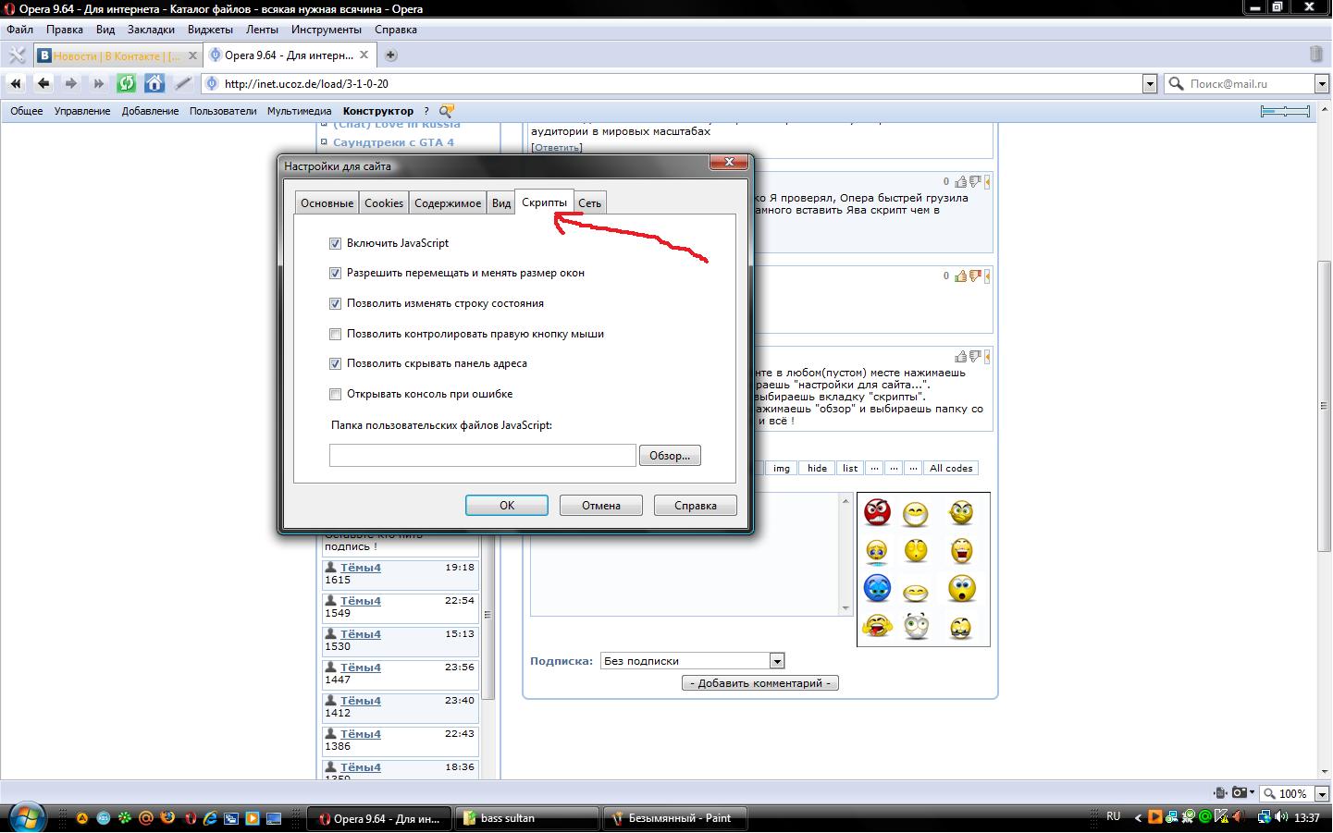Open the panels wrench icon left of tabs
Viewport: 1333px width, 833px height.
(17, 55)
